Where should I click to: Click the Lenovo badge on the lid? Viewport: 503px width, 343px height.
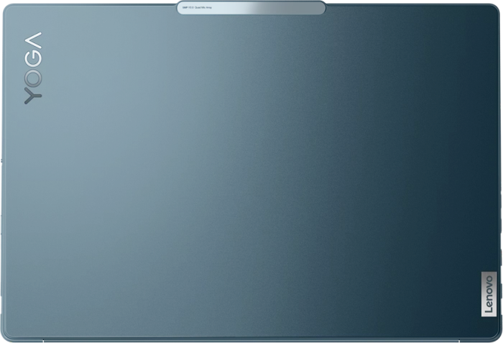489,294
